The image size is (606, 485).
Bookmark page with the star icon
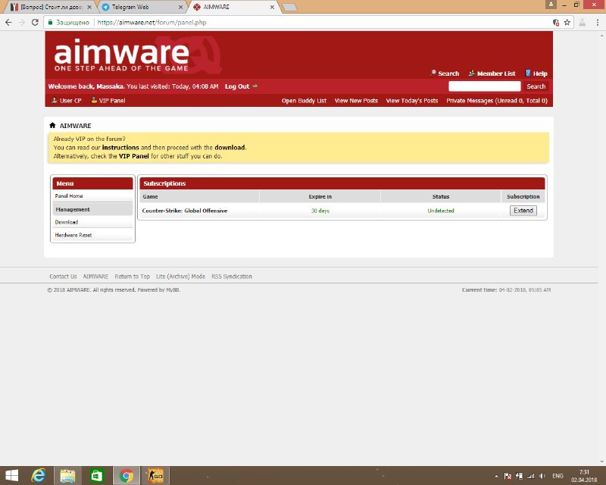click(567, 23)
